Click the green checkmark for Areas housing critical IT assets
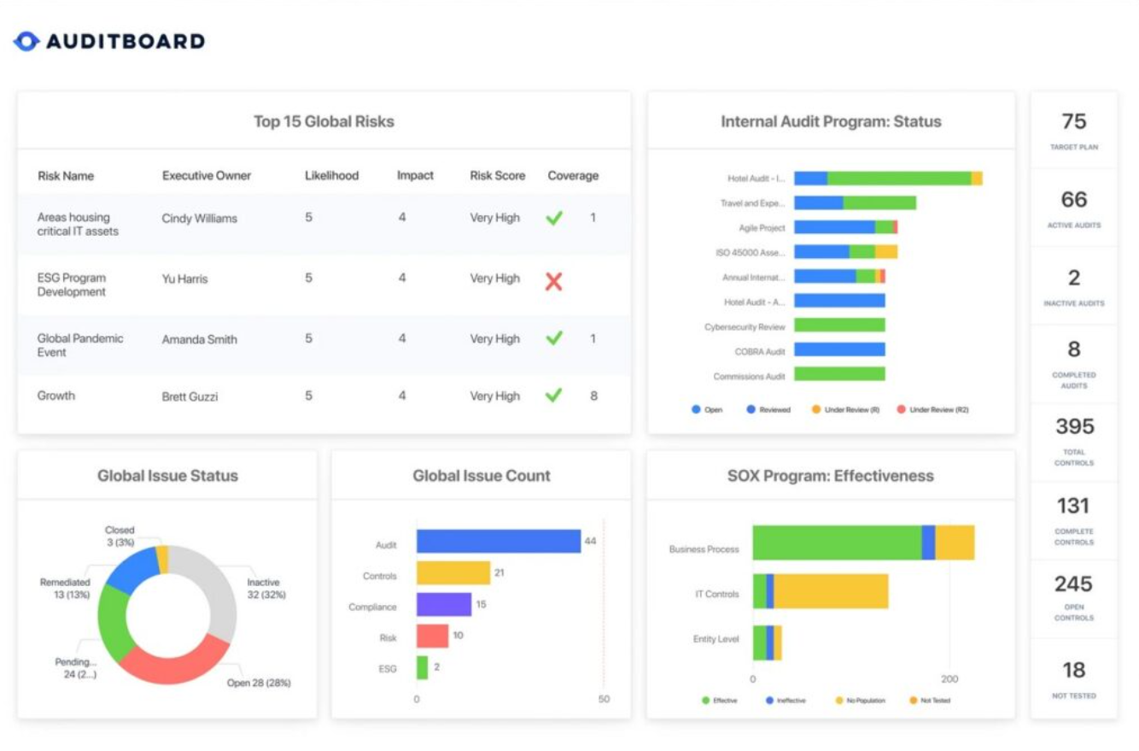Image resolution: width=1139 pixels, height=751 pixels. (x=553, y=218)
